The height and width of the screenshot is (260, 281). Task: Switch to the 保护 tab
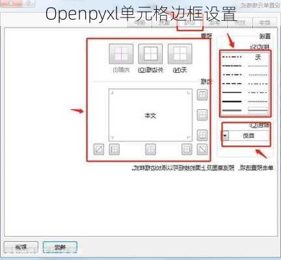(140, 23)
